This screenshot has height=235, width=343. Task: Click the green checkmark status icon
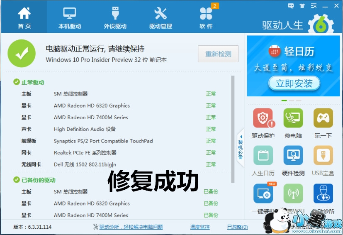(x=22, y=53)
